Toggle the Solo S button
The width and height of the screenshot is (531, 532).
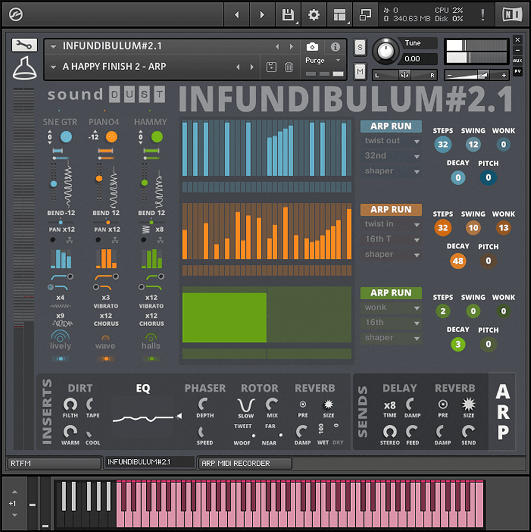coord(360,47)
